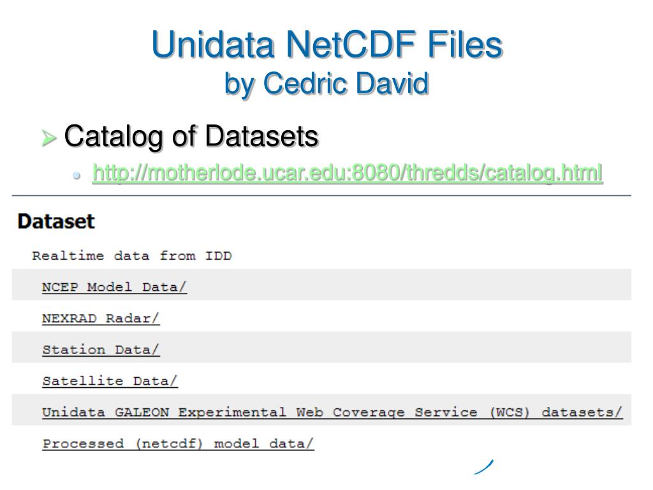Click the blue swoosh mark at slide bottom
The image size is (653, 490).
tap(483, 466)
